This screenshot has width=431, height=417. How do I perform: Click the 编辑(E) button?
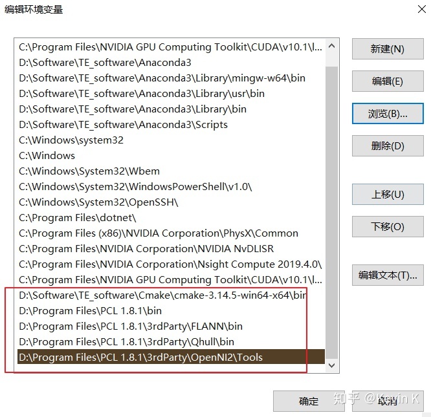coord(388,81)
